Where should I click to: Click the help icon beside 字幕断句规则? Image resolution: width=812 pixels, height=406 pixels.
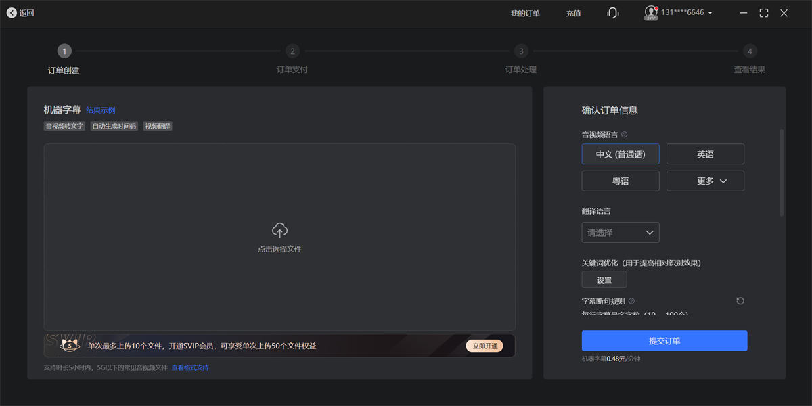click(631, 301)
